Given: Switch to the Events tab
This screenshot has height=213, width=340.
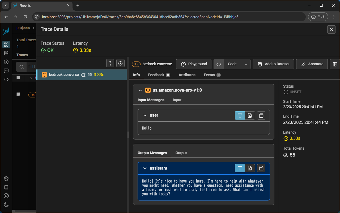Looking at the screenshot, I should click(x=212, y=75).
